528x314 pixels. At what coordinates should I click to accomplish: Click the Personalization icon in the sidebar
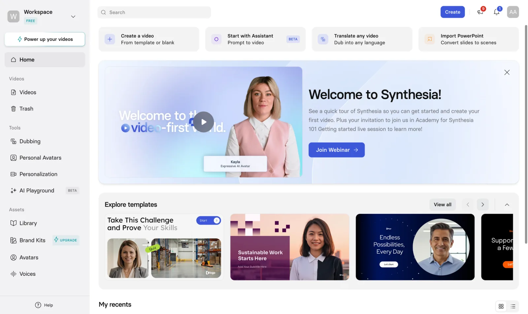14,174
